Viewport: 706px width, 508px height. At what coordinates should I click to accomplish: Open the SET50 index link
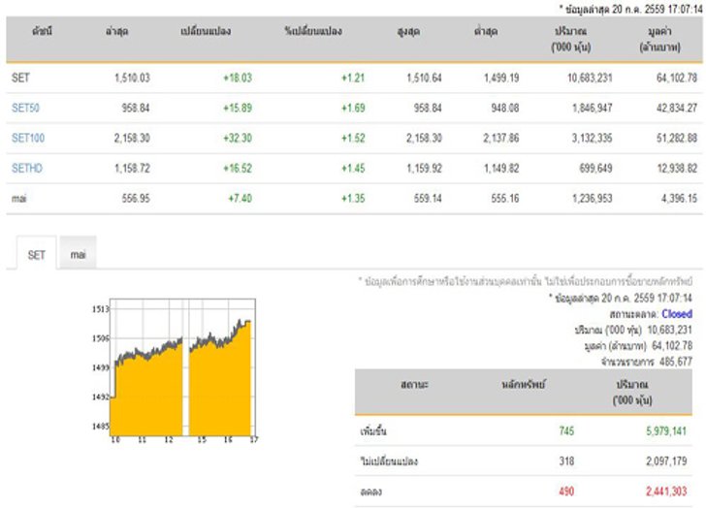tap(25, 108)
